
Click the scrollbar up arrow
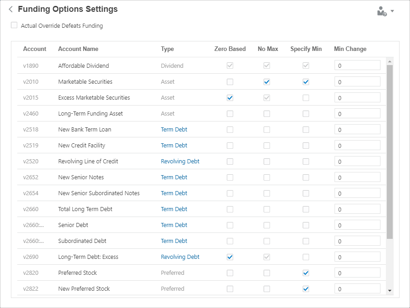tap(390, 60)
